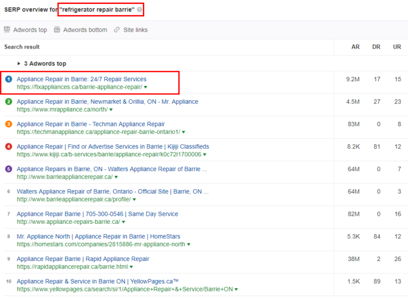This screenshot has height=299, width=408.
Task: Click the UR column header
Action: coord(397,47)
